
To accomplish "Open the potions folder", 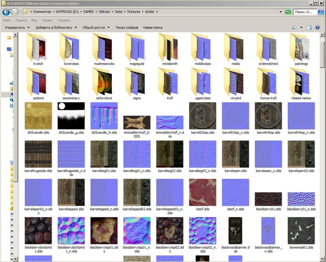I will 38,83.
